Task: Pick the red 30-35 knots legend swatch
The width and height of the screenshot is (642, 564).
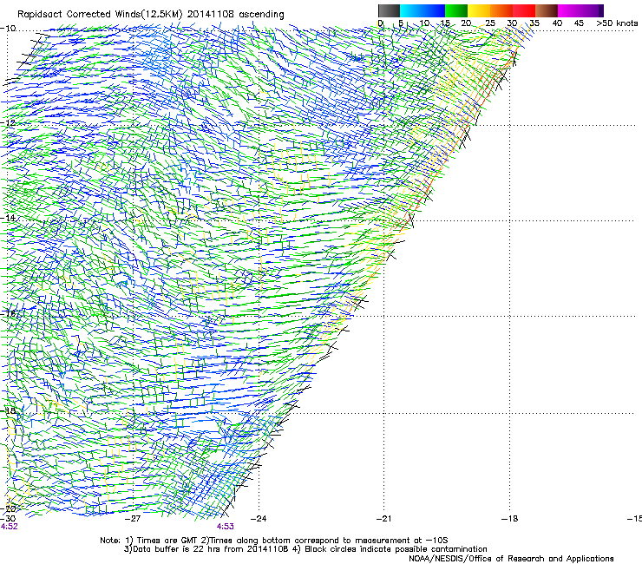Action: 524,10
